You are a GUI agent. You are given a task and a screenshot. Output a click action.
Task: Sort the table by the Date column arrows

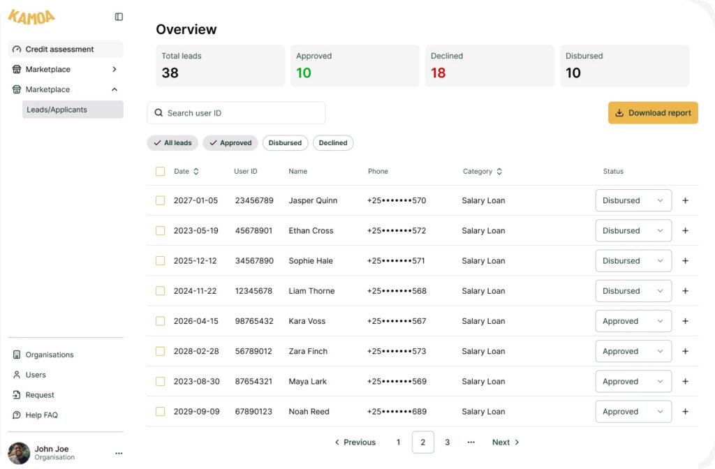click(x=196, y=172)
